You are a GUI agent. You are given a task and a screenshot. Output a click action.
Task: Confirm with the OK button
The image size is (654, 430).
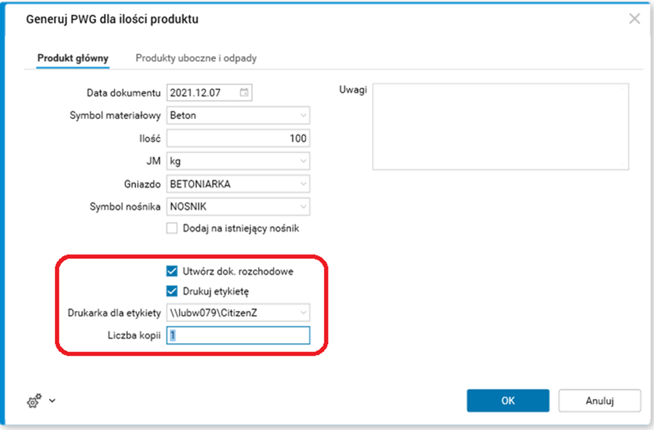(x=508, y=401)
